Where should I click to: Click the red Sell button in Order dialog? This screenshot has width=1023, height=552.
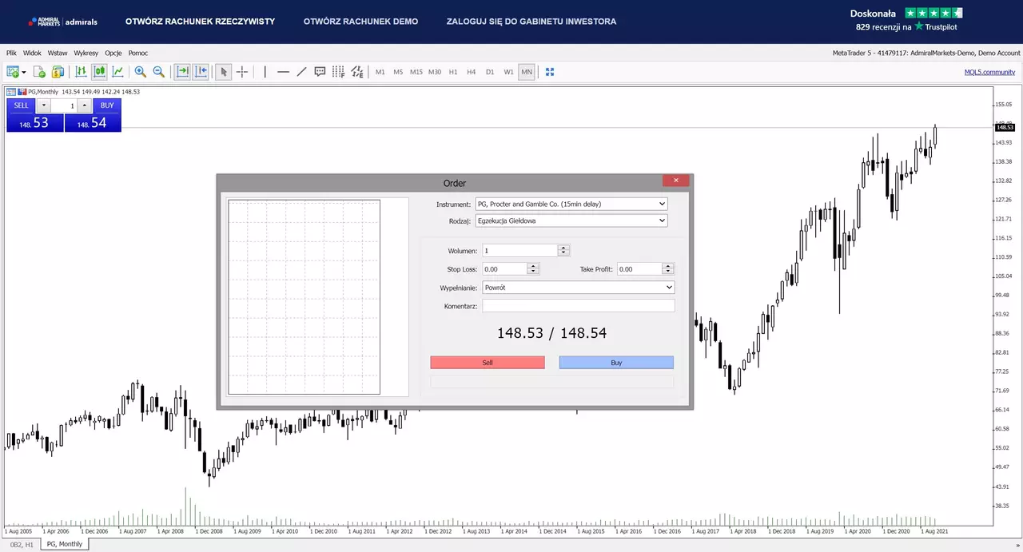488,363
